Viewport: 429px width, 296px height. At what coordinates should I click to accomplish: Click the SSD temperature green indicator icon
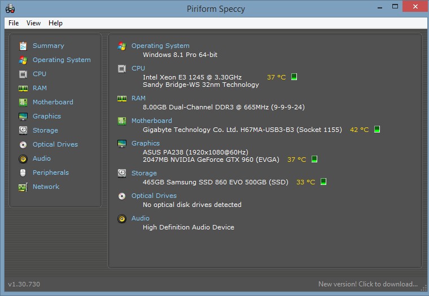coord(323,182)
